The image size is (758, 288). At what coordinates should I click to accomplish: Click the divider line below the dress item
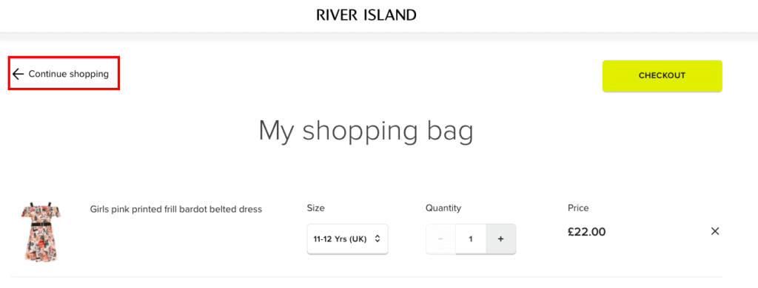(366, 277)
